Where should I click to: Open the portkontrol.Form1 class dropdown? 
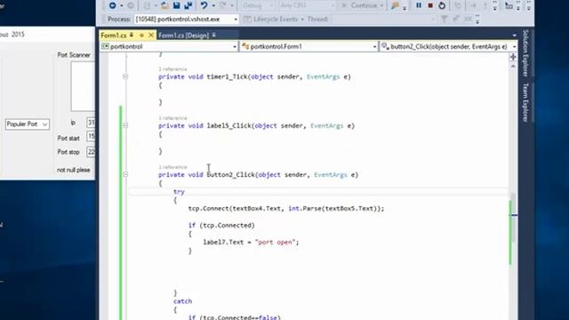pyautogui.click(x=309, y=46)
